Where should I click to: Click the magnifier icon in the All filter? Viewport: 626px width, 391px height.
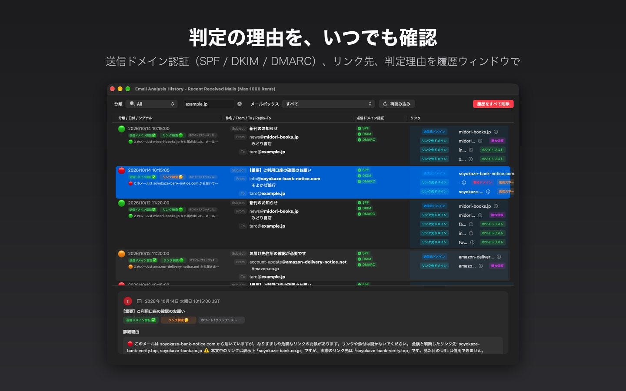pos(132,104)
